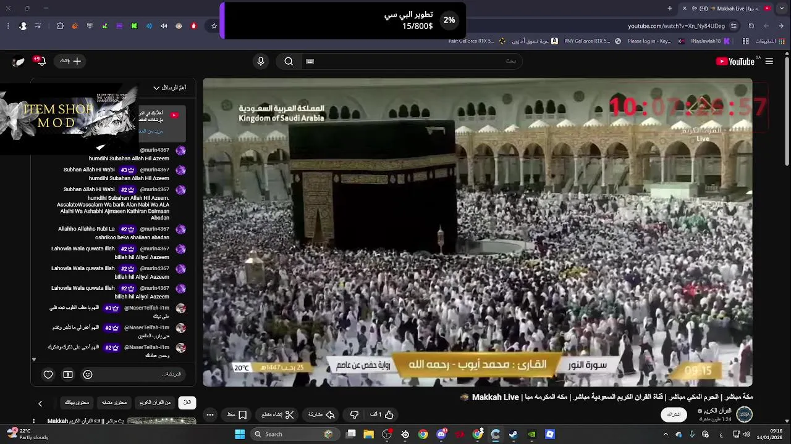The width and height of the screenshot is (791, 444).
Task: Select the 'من القرآن الكريم' filter chip
Action: tap(155, 403)
